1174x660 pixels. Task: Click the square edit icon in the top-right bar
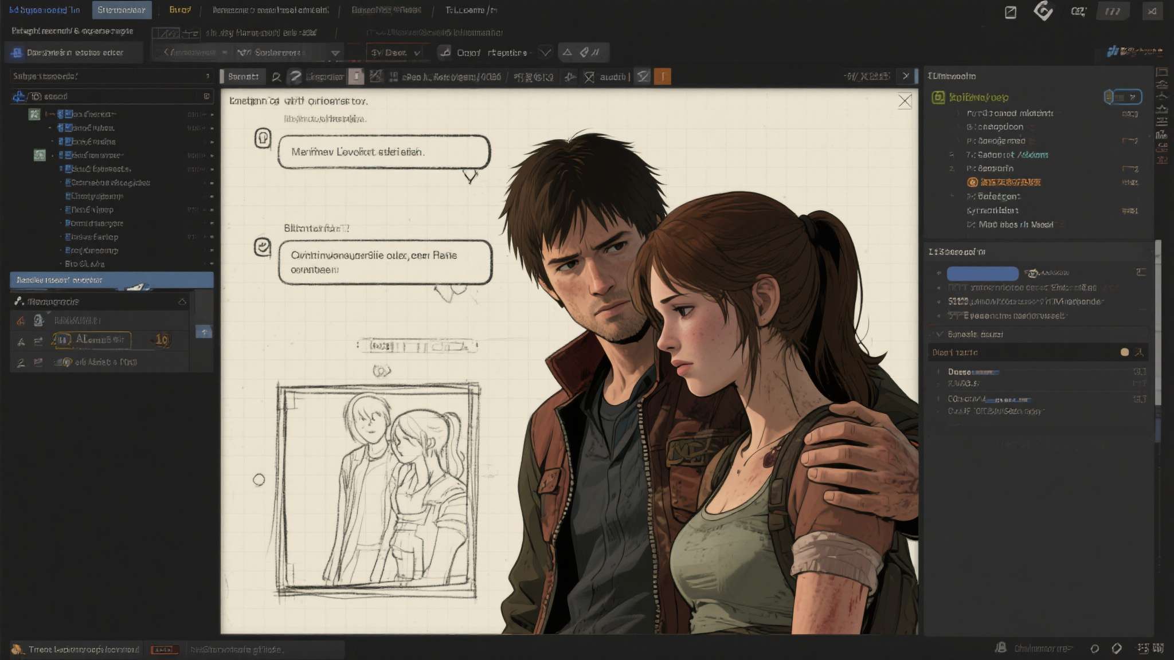point(1011,12)
